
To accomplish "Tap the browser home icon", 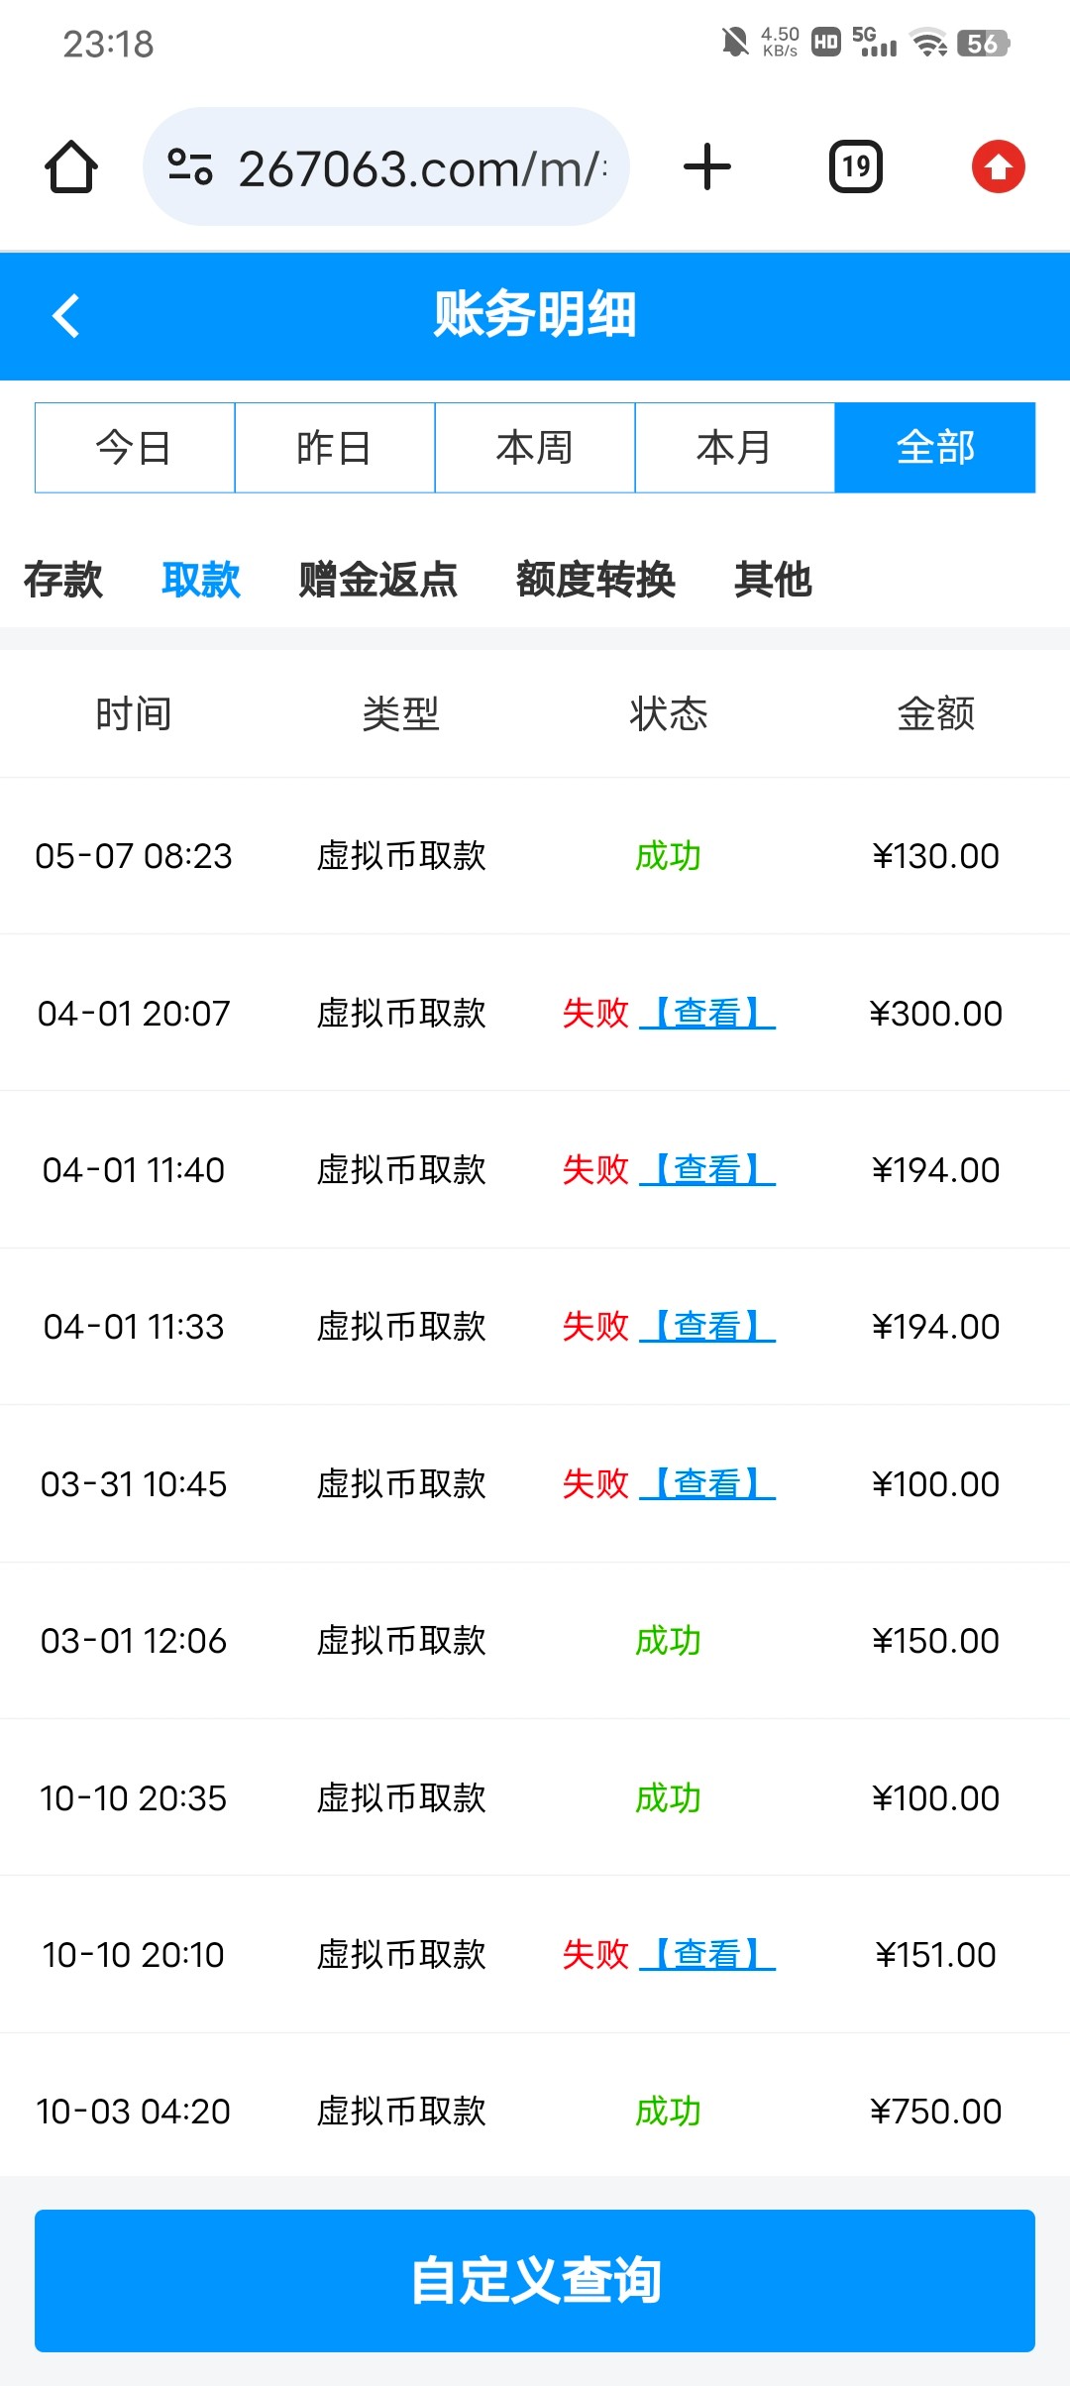I will [x=71, y=166].
